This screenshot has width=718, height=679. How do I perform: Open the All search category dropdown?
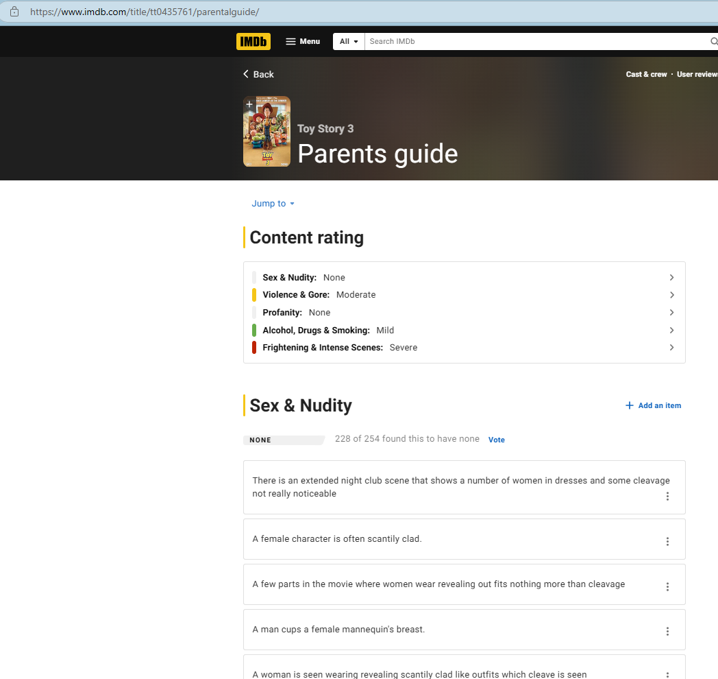tap(349, 42)
